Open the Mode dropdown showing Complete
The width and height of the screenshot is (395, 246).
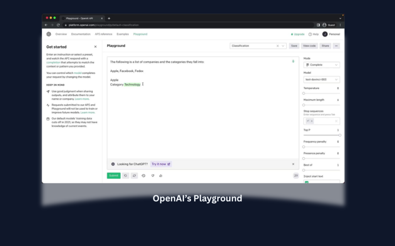point(322,65)
